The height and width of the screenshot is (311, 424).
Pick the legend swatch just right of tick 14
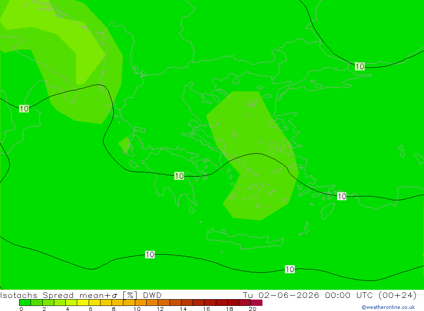[187, 303]
